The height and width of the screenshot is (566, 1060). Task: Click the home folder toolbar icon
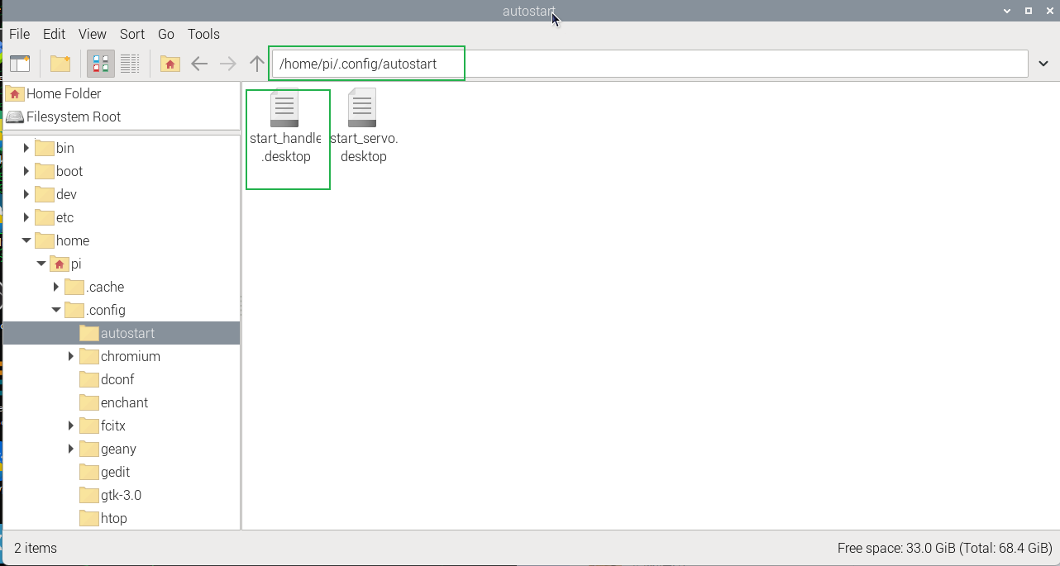click(170, 64)
